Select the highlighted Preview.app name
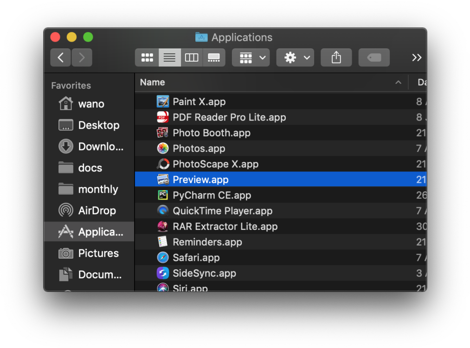Viewport: 470px width, 348px height. (x=200, y=180)
